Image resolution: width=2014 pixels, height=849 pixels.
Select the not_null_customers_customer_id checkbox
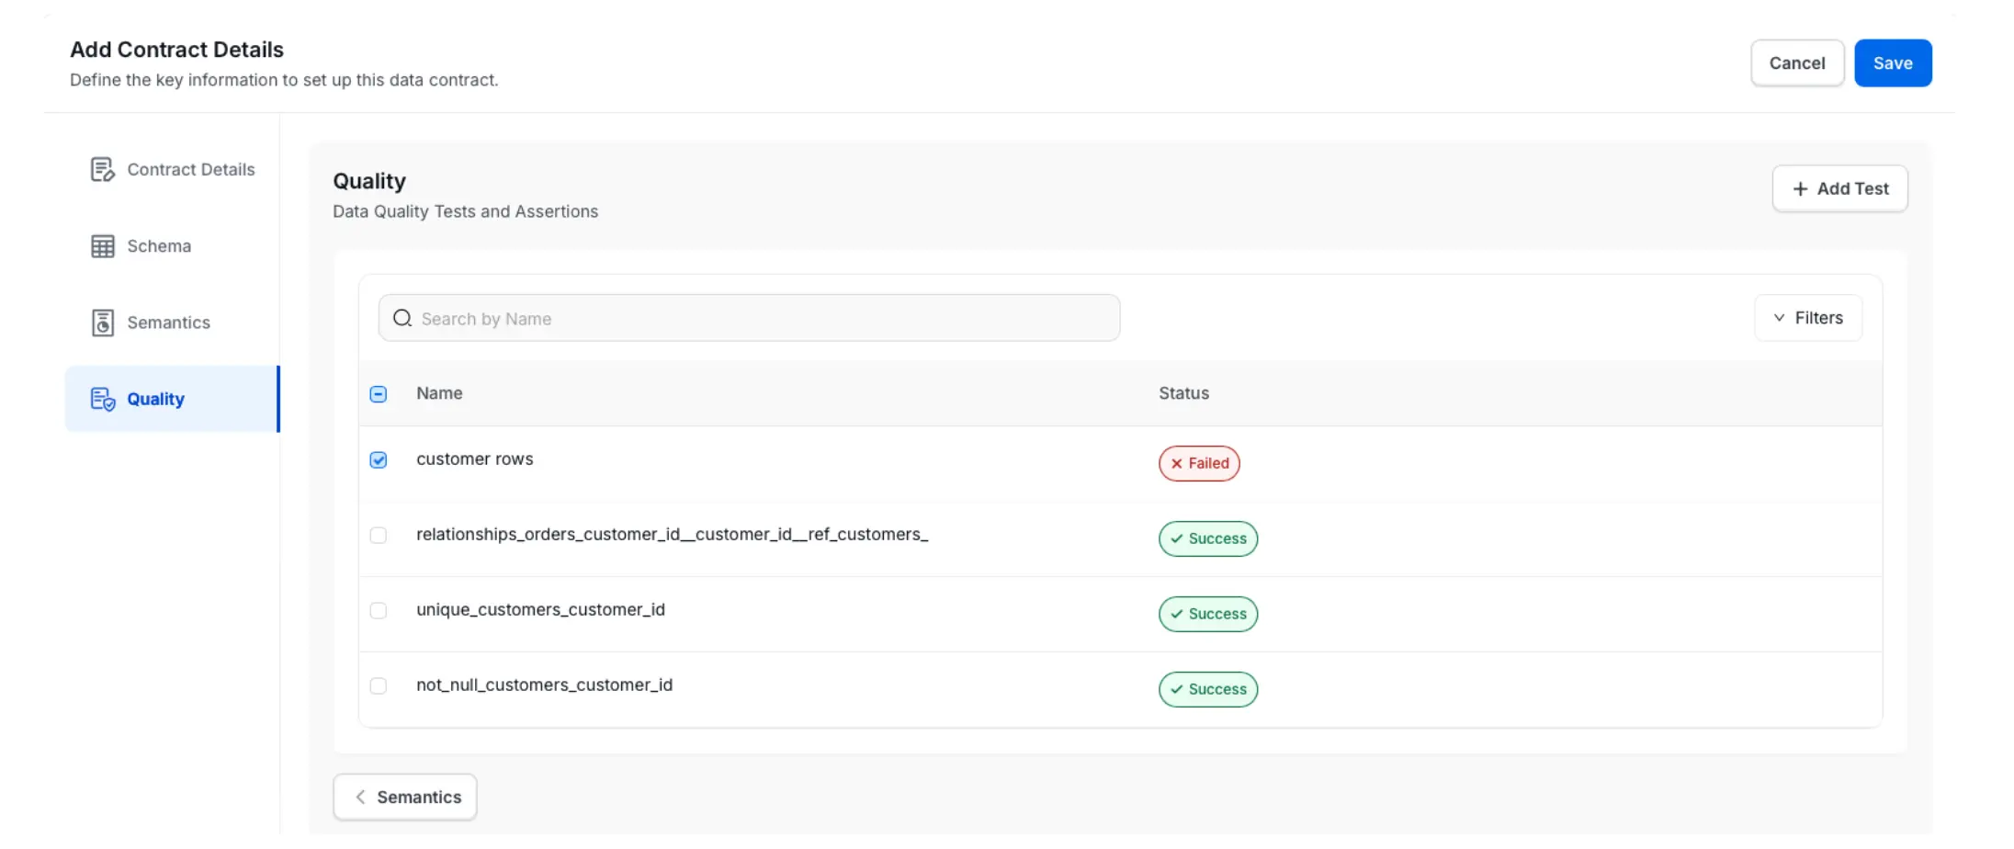tap(379, 686)
